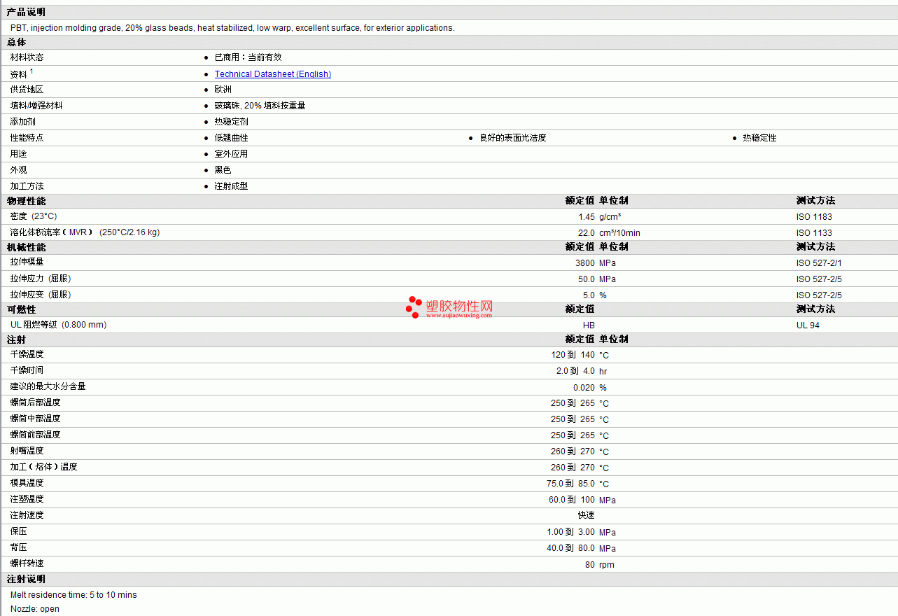Click the injection speed value "快速"
This screenshot has width=898, height=616.
tap(587, 515)
